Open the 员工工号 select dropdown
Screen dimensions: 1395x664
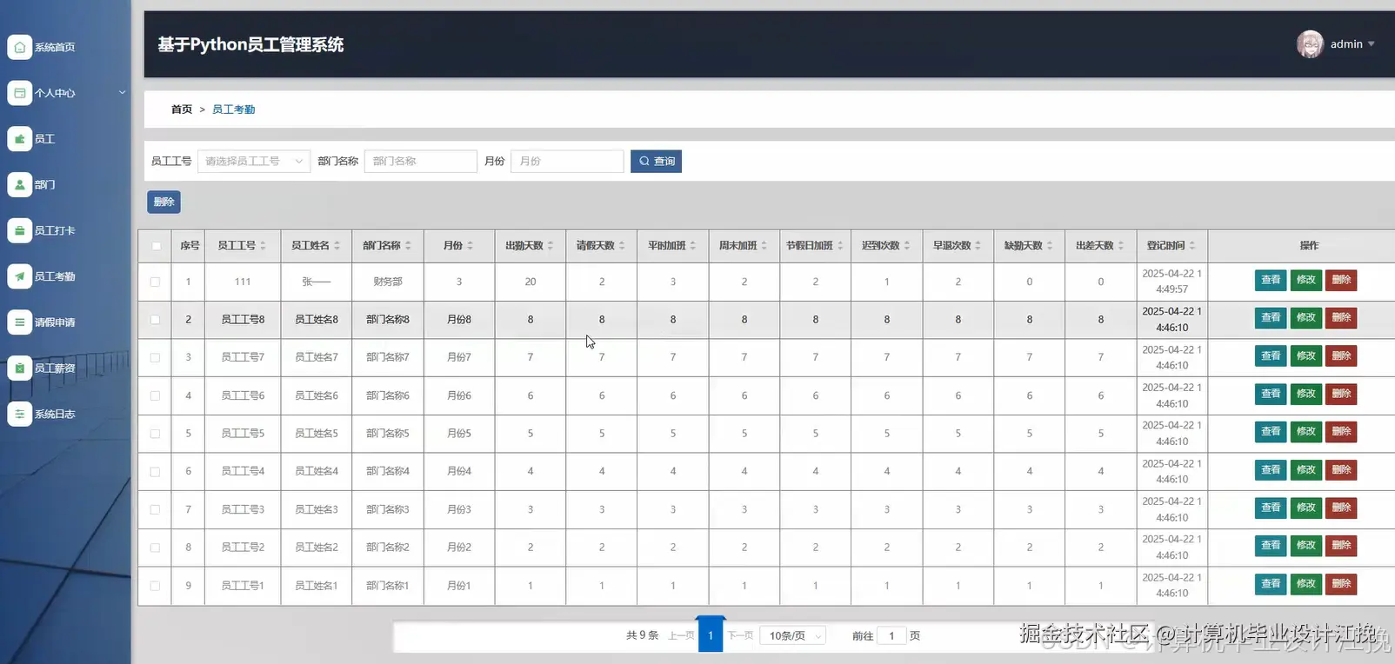254,161
